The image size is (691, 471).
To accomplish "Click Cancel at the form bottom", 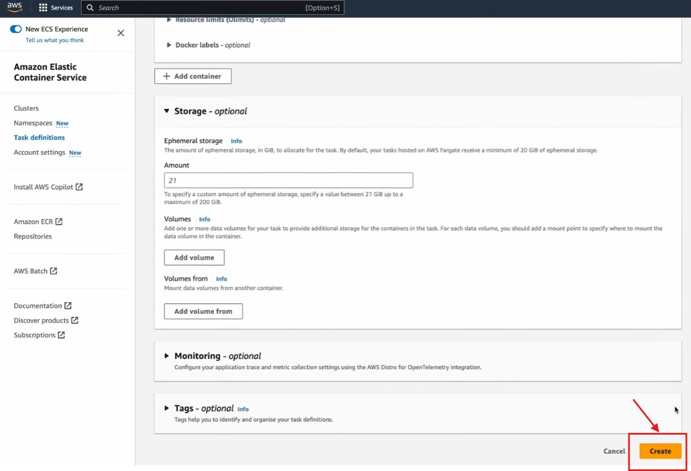I will click(x=614, y=451).
